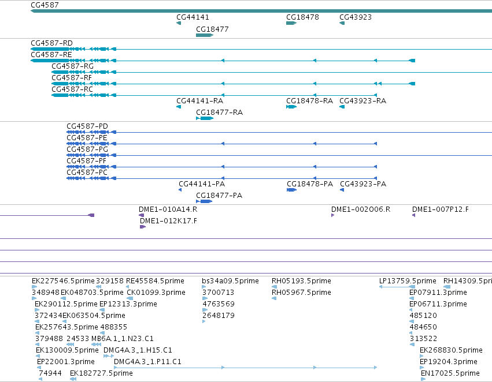
Task: Select transcript CG4587-RF label
Action: click(72, 78)
